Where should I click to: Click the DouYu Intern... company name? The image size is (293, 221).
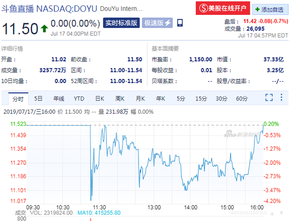(x=121, y=9)
